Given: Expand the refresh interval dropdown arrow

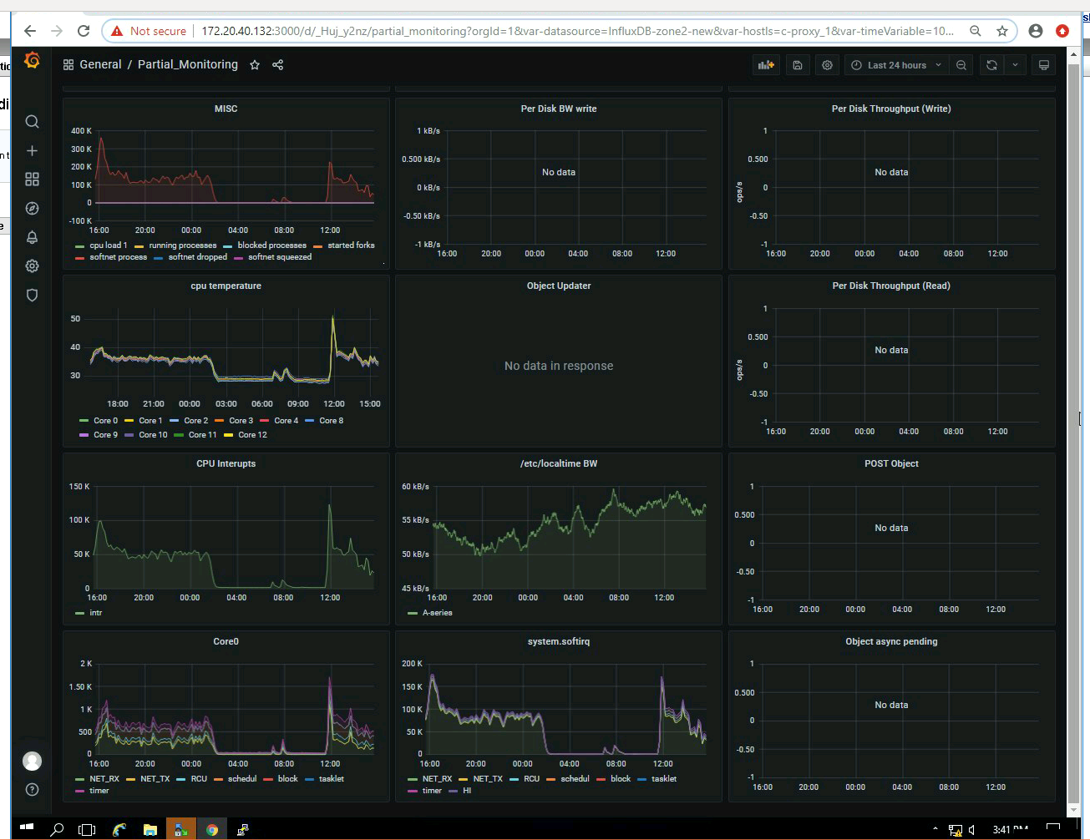Looking at the screenshot, I should tap(1015, 65).
